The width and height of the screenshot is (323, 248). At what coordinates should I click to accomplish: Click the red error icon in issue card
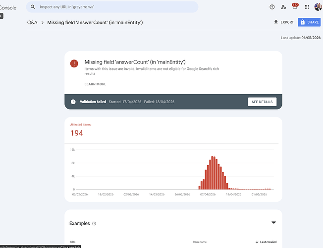(x=74, y=63)
